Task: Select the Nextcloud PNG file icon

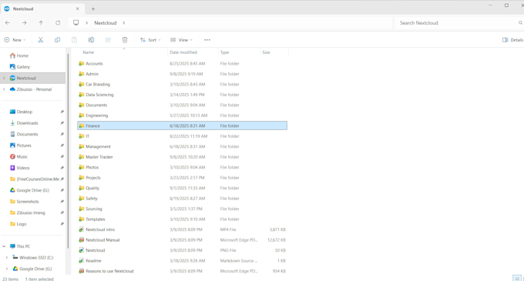Action: [81, 250]
